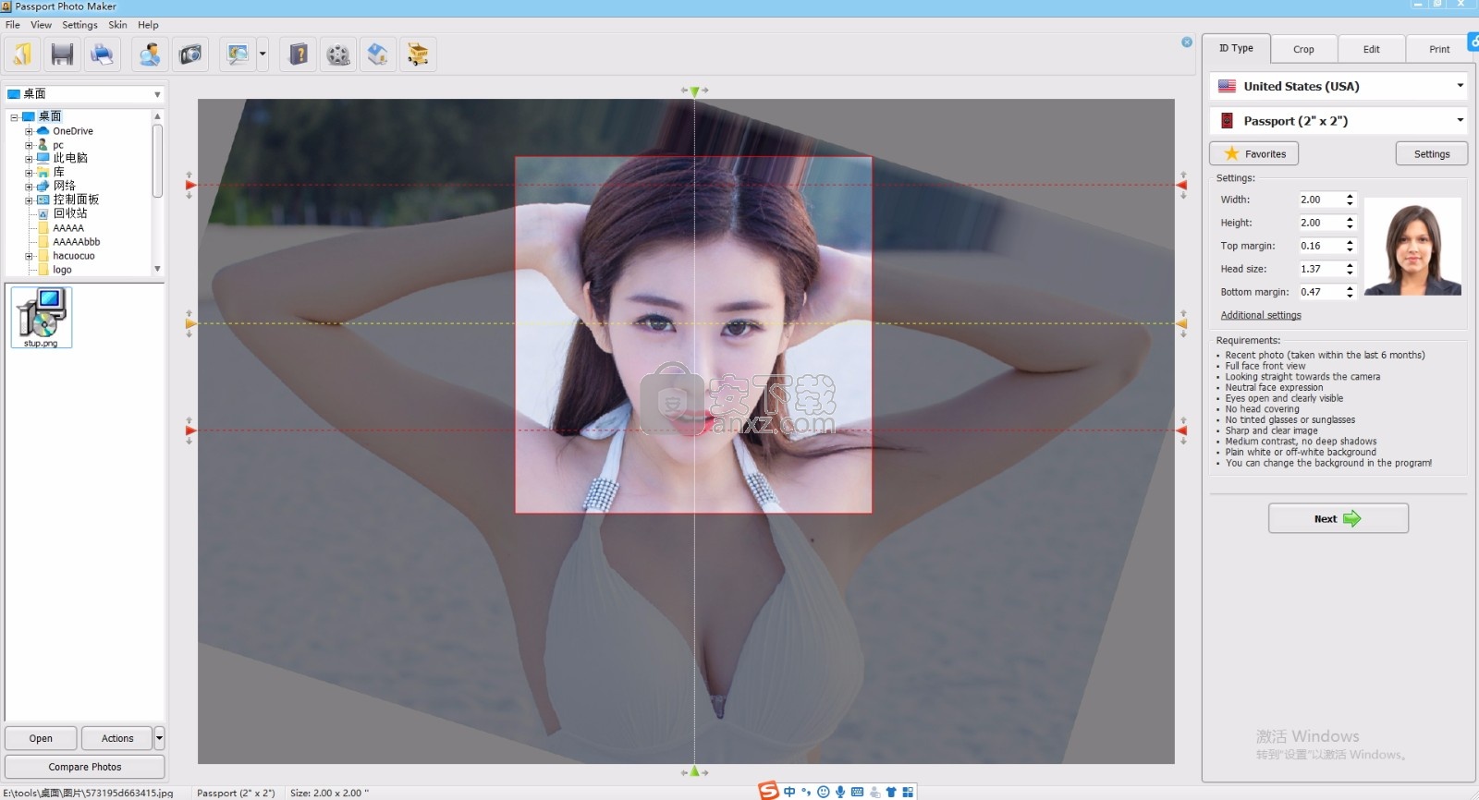Click the person with magnifier icon
This screenshot has width=1479, height=800.
(x=150, y=55)
